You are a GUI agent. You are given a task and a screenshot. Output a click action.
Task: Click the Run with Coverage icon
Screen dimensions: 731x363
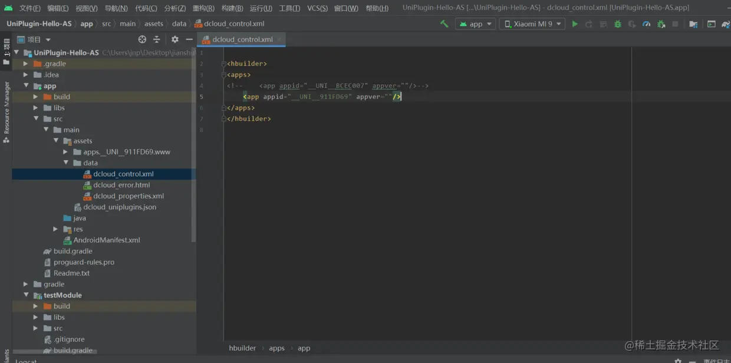632,24
